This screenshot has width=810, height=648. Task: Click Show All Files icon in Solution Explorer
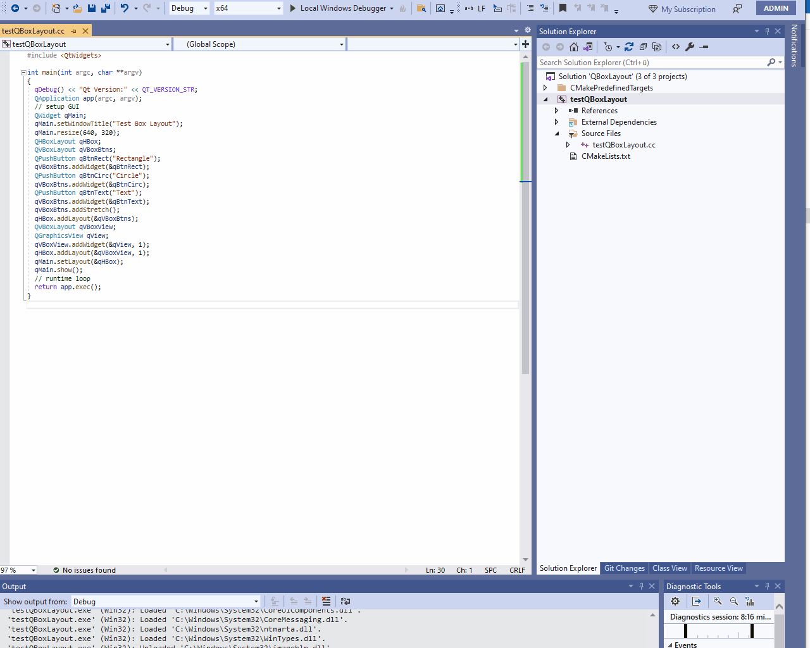coord(657,47)
